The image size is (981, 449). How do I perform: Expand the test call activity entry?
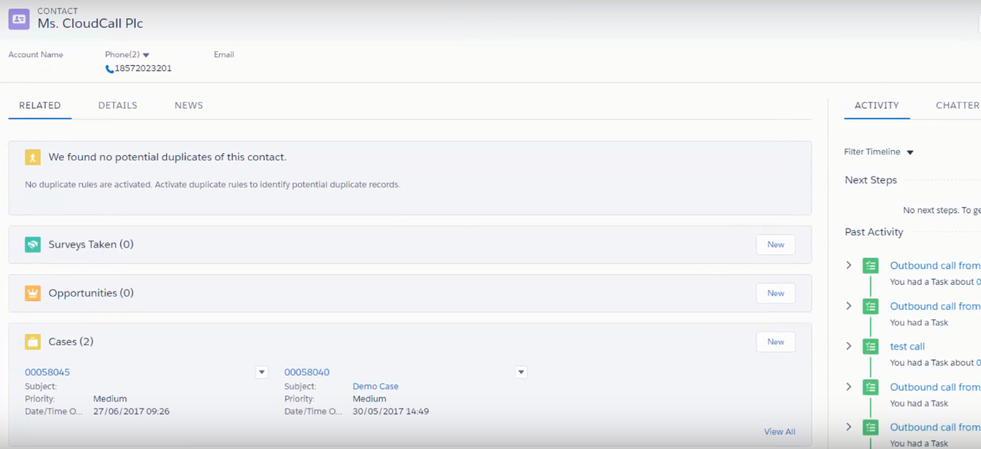click(849, 346)
